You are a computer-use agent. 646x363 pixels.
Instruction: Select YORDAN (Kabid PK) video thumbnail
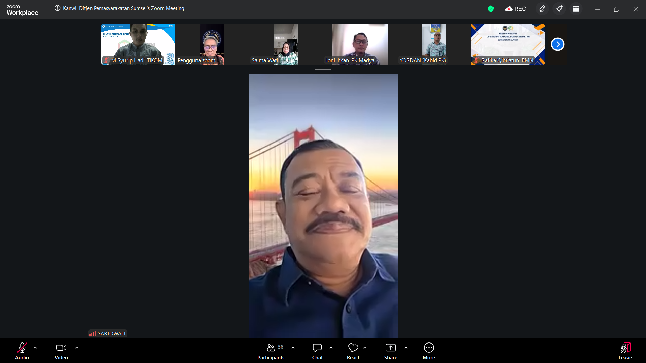tap(434, 44)
